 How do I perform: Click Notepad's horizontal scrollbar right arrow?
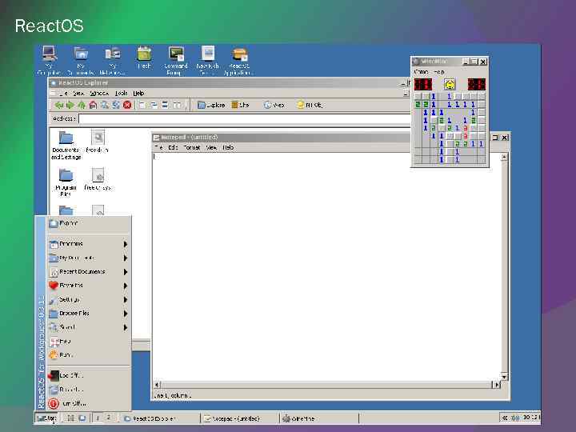coord(497,385)
